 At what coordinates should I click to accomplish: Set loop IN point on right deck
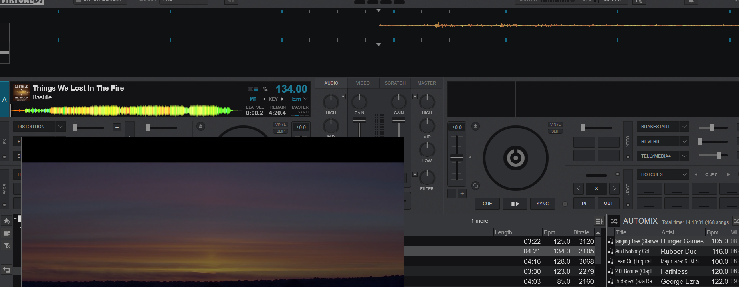584,203
